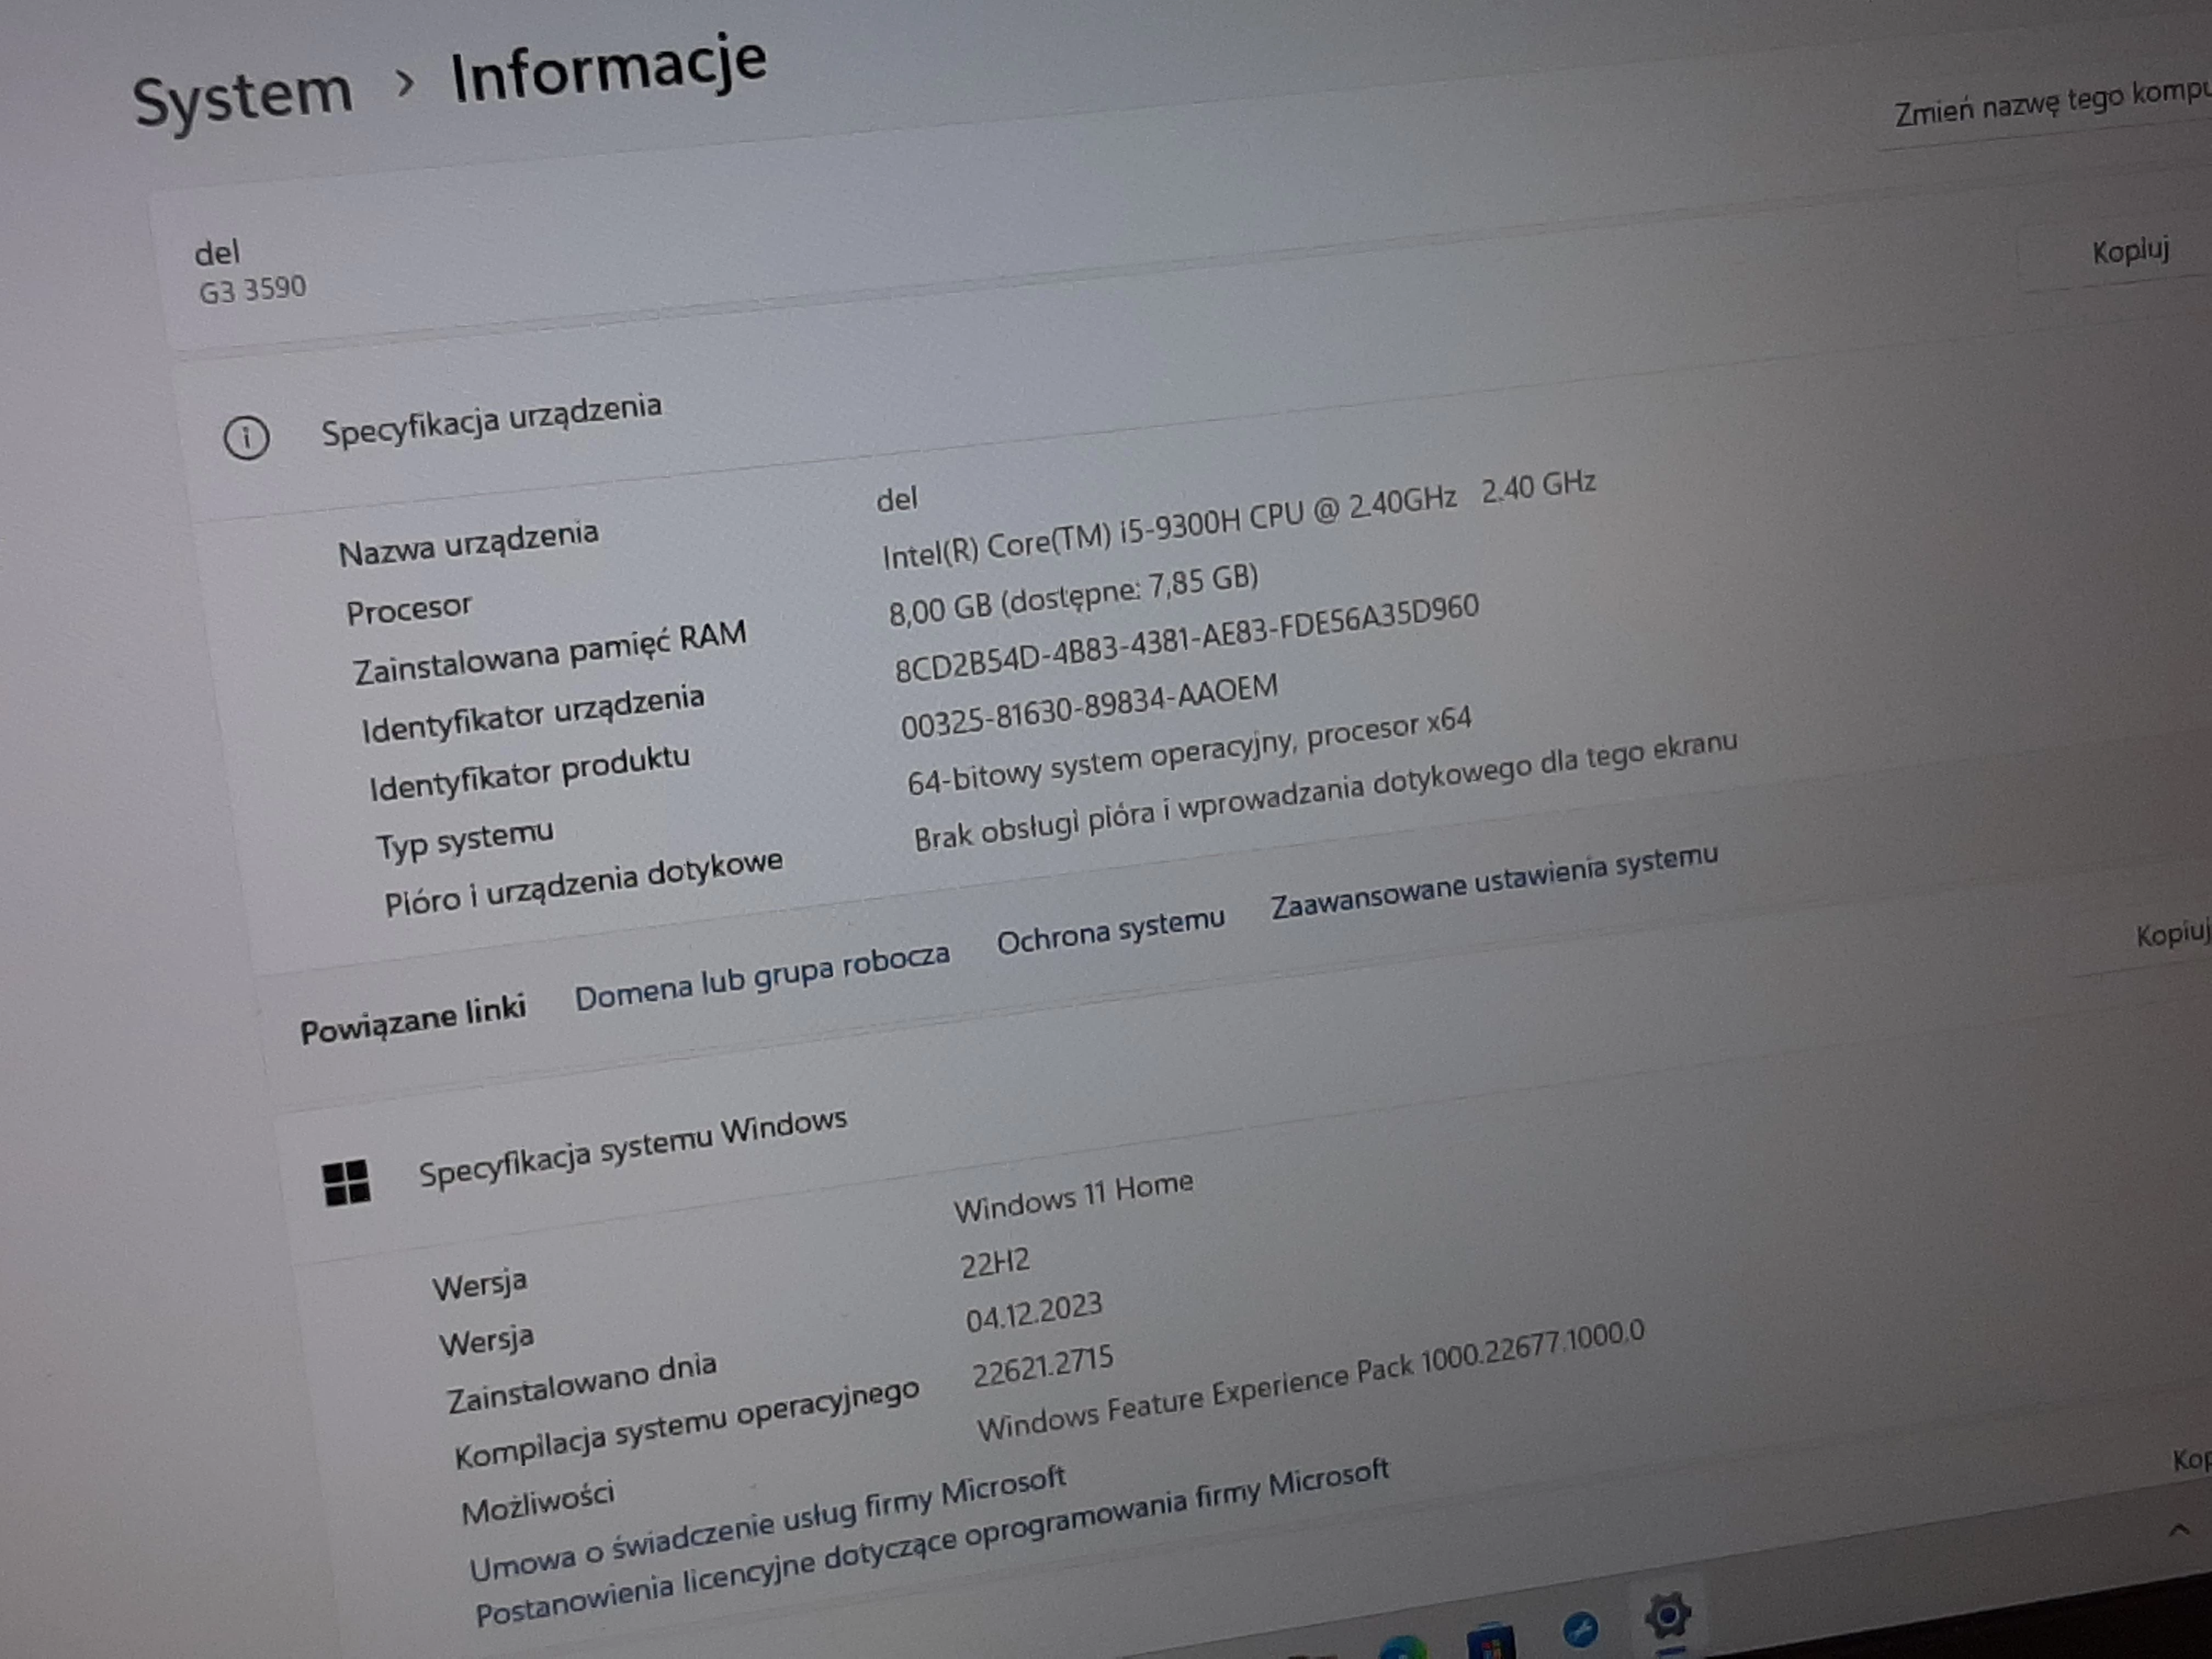Click the Typ systemu label
This screenshot has height=1659, width=2212.
coord(464,840)
